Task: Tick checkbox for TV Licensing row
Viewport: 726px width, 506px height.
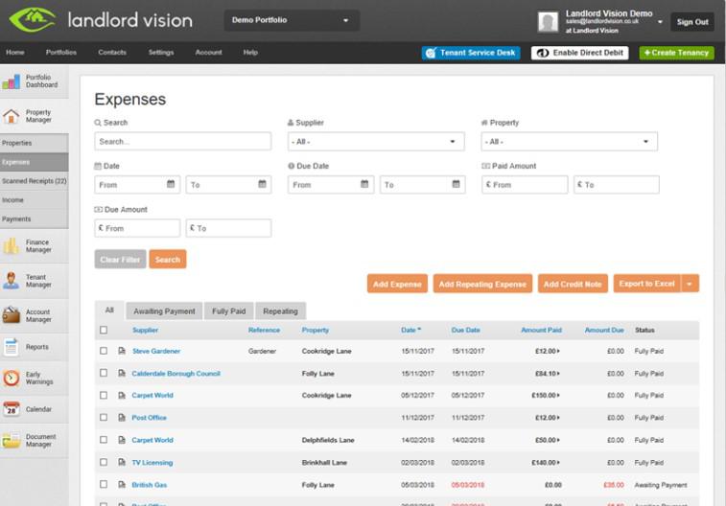Action: [x=104, y=462]
